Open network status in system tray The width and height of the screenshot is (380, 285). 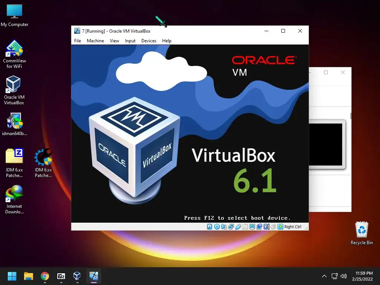tap(335, 276)
